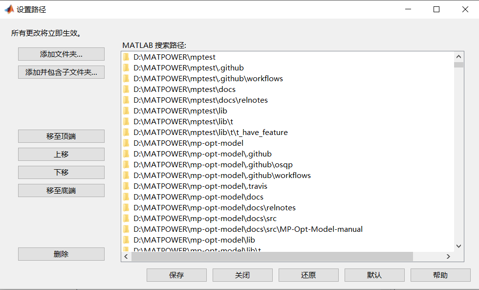Click the 上移 button to move up

[61, 154]
